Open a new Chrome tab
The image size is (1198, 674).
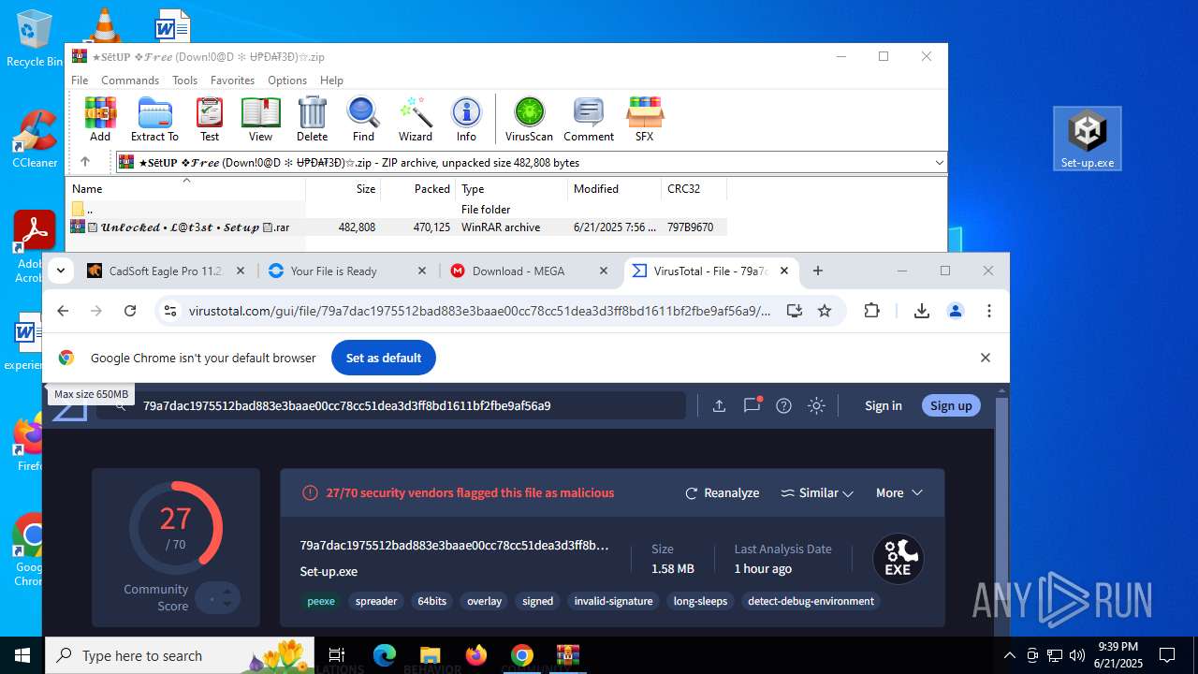pyautogui.click(x=817, y=271)
